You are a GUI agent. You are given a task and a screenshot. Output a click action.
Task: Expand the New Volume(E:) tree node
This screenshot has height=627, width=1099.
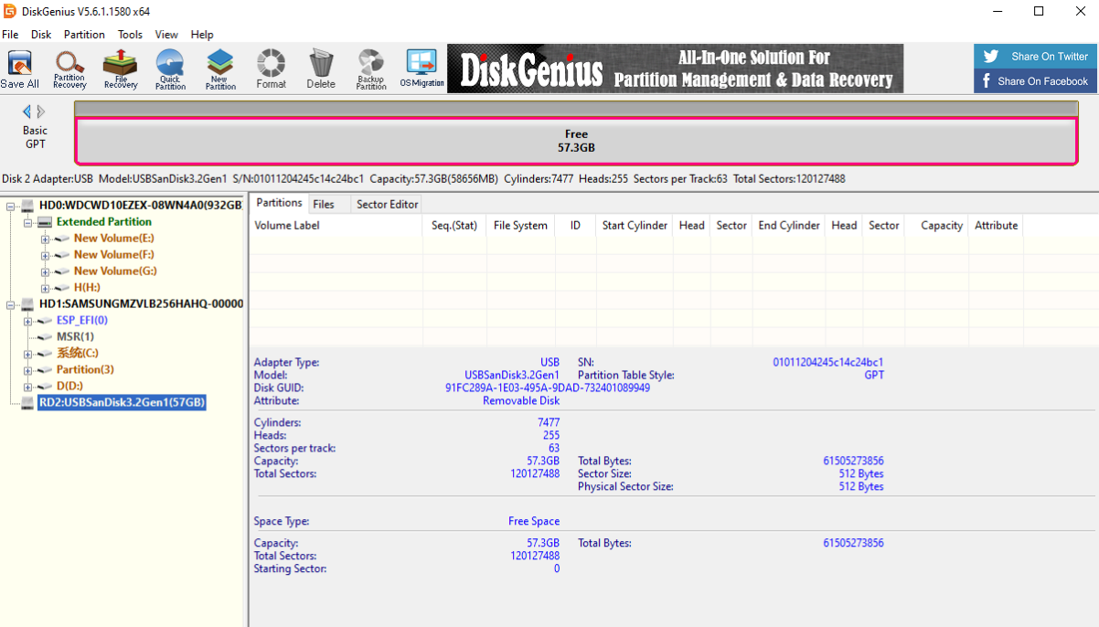point(45,239)
